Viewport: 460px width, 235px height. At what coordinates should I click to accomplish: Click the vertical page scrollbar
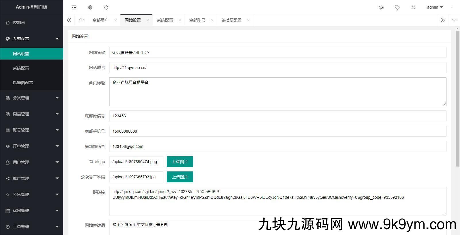(457, 98)
